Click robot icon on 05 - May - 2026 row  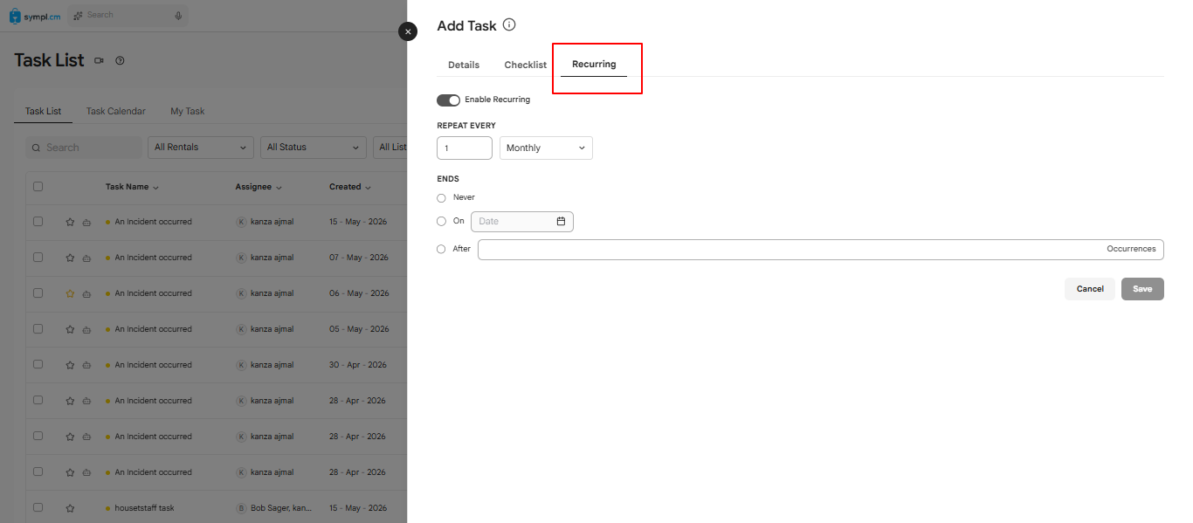86,329
